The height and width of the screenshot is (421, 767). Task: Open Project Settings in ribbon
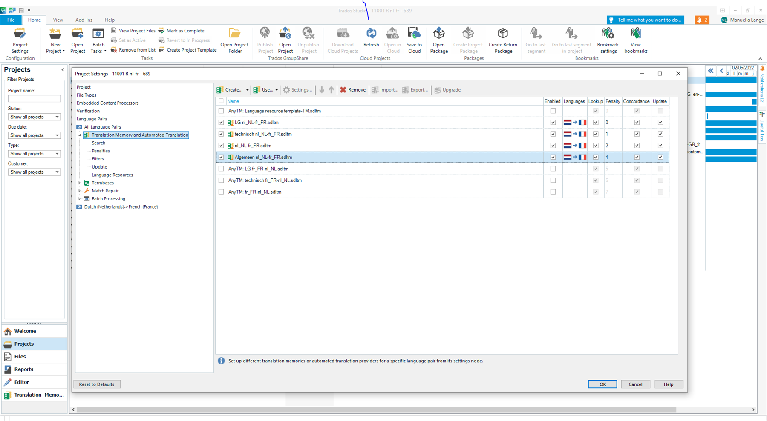point(20,41)
